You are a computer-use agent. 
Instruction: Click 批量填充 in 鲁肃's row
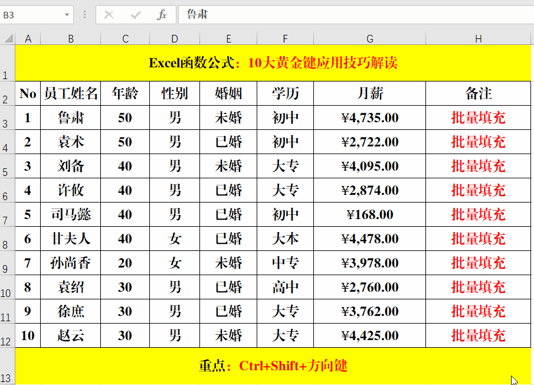pos(478,118)
